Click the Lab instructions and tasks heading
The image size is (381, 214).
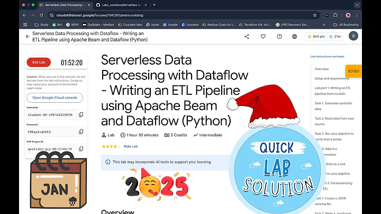click(x=327, y=57)
